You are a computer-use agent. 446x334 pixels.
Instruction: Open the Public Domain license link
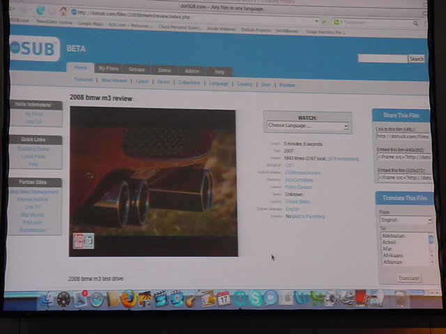click(x=298, y=187)
